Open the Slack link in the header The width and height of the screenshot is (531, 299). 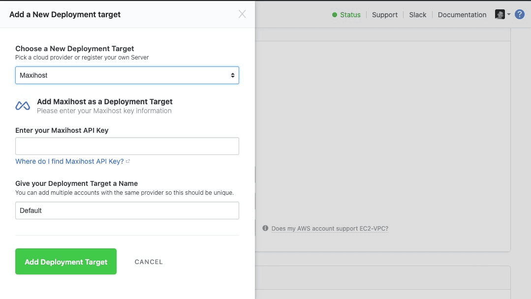pyautogui.click(x=417, y=15)
